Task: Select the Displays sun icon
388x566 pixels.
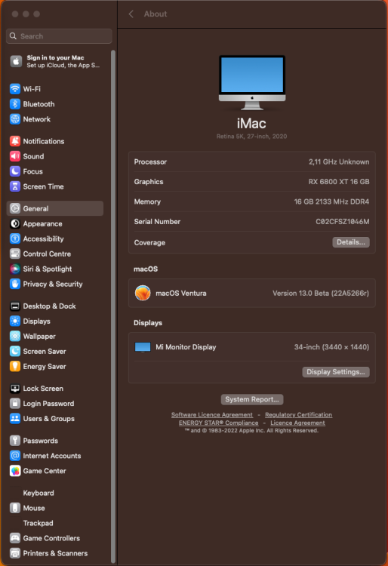Action: click(x=15, y=321)
